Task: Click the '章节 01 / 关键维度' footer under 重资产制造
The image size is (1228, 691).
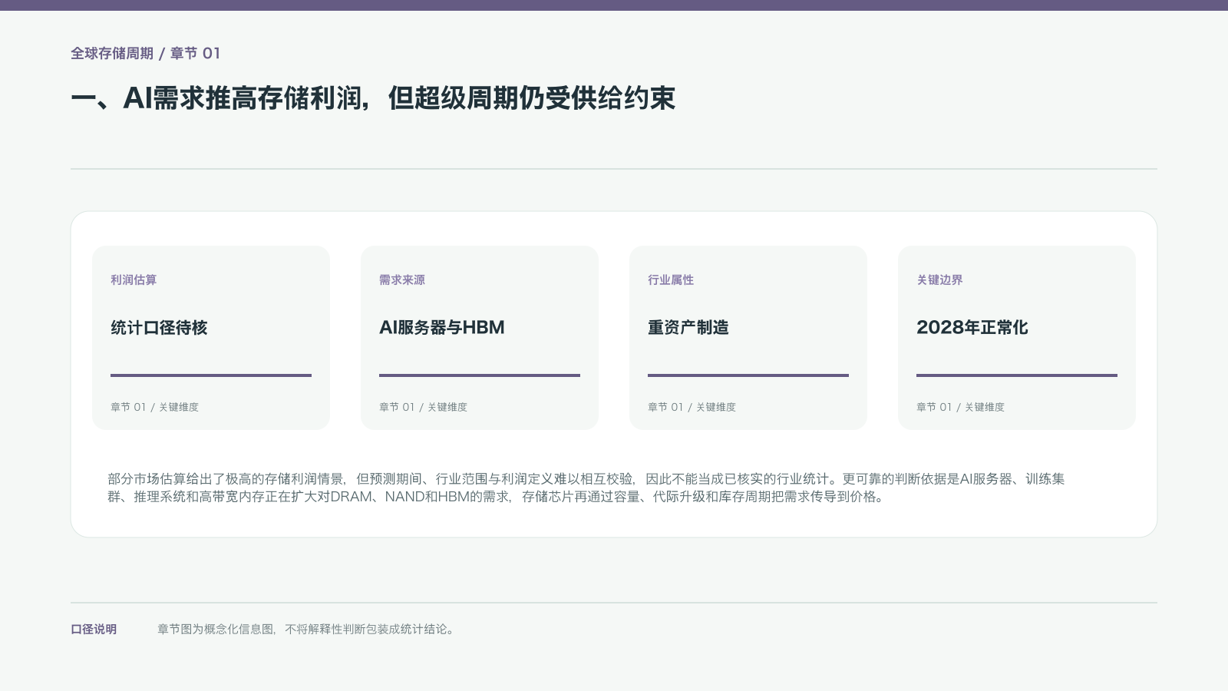Action: click(692, 407)
